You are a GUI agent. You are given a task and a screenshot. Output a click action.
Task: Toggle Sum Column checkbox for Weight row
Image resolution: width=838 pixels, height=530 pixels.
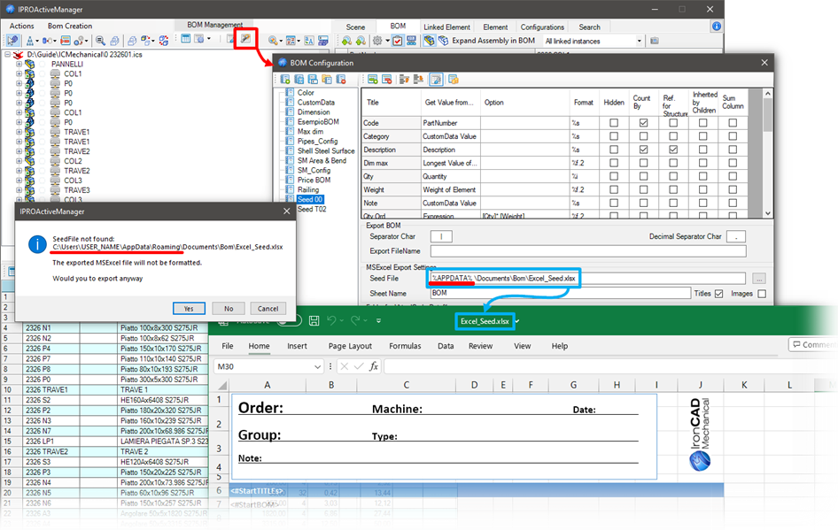tap(733, 189)
